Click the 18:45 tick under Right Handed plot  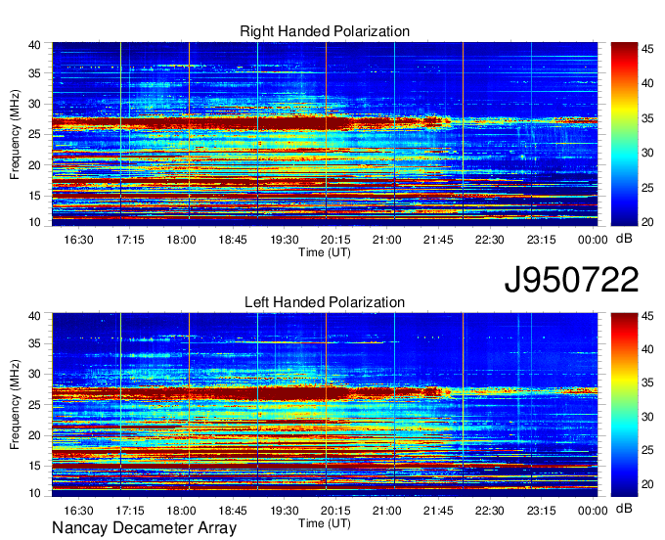[x=233, y=240]
